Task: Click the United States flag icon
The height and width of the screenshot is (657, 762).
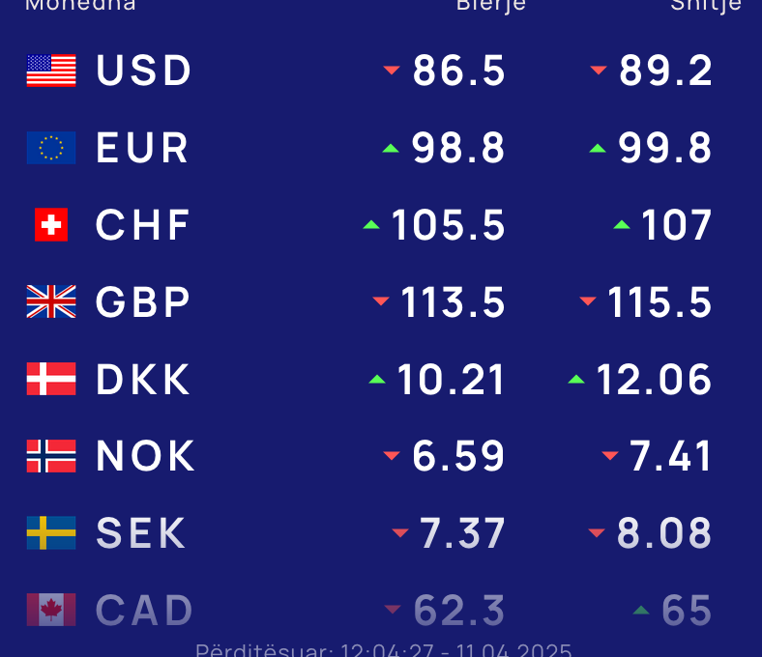Action: [x=51, y=71]
